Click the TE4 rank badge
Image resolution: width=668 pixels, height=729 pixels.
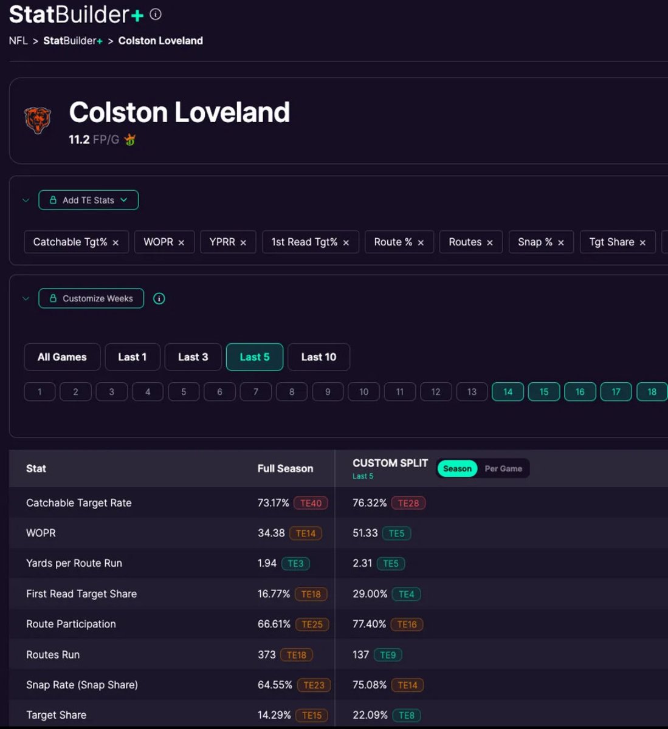coord(406,594)
